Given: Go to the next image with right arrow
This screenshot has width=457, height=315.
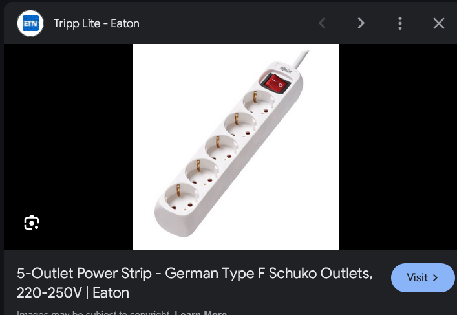Looking at the screenshot, I should [361, 23].
